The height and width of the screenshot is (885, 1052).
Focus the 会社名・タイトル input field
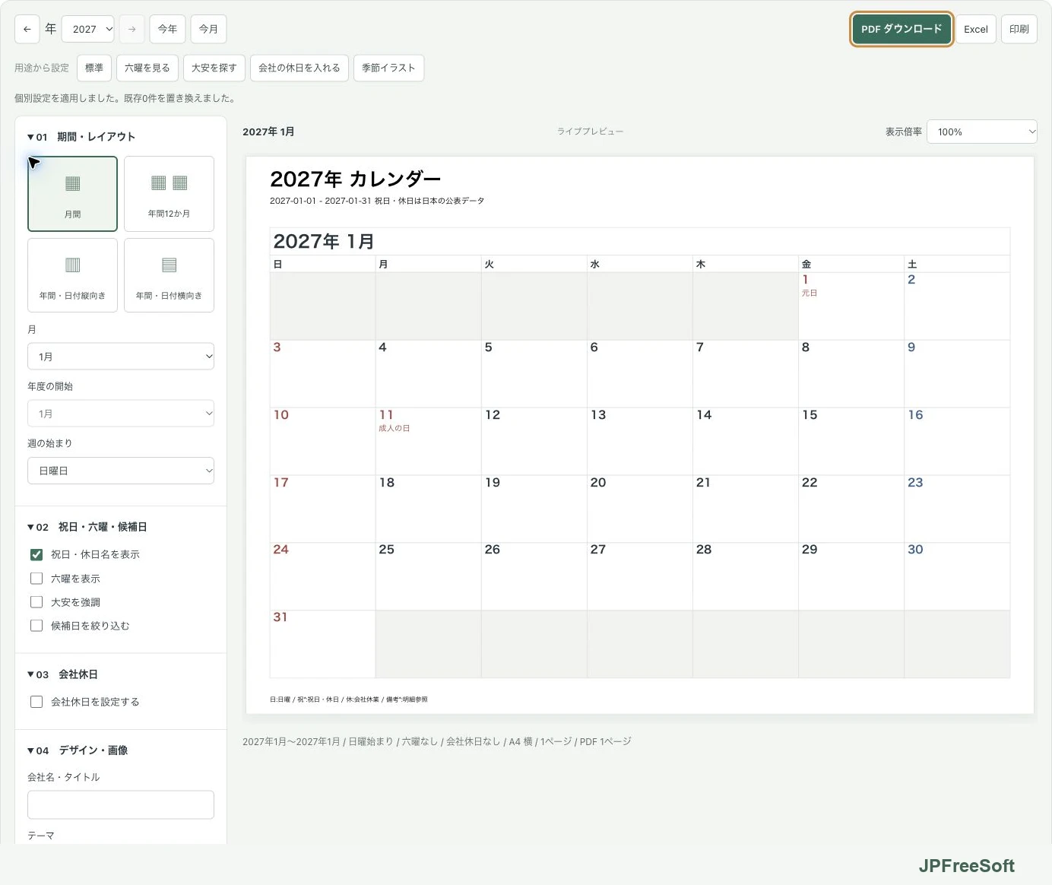(121, 804)
